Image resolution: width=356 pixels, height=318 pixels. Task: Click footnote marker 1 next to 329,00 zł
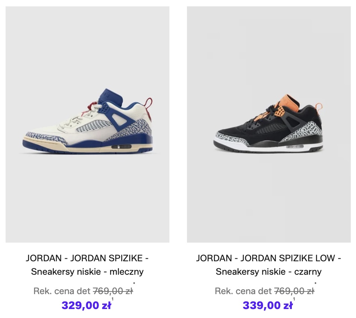point(112,299)
